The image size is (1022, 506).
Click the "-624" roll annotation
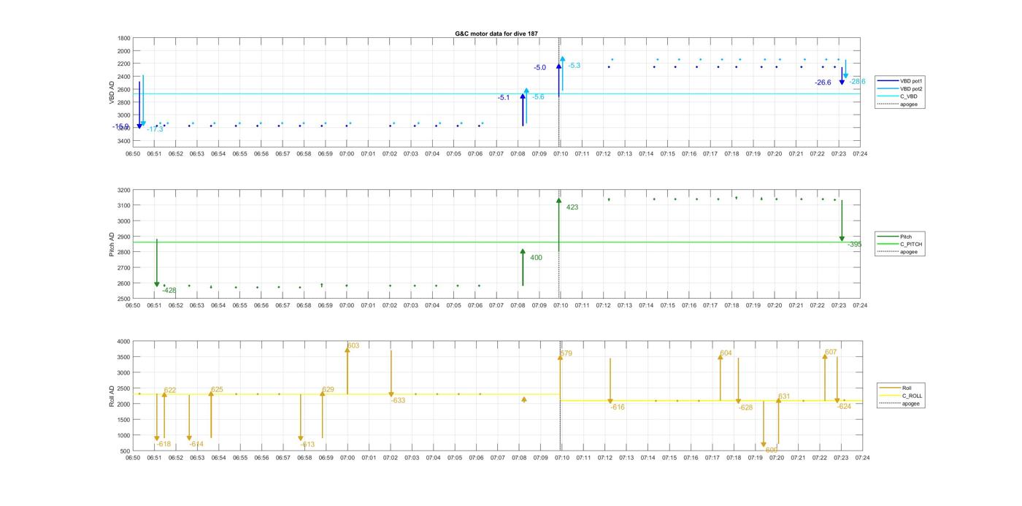coord(844,407)
